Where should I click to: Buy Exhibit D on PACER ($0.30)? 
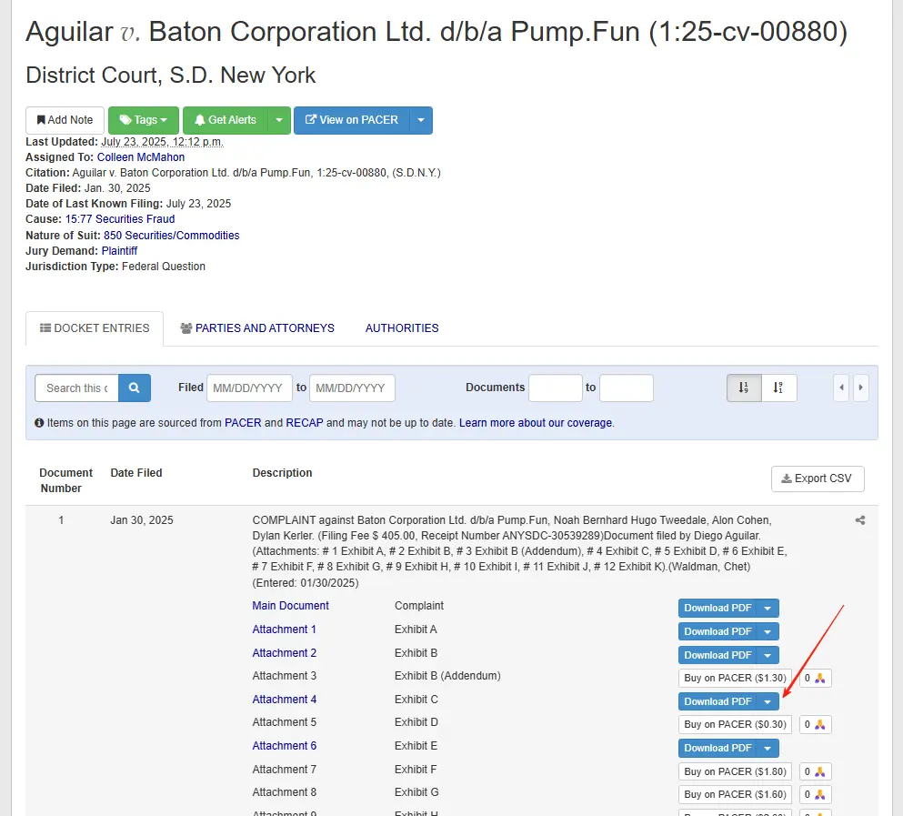point(735,724)
